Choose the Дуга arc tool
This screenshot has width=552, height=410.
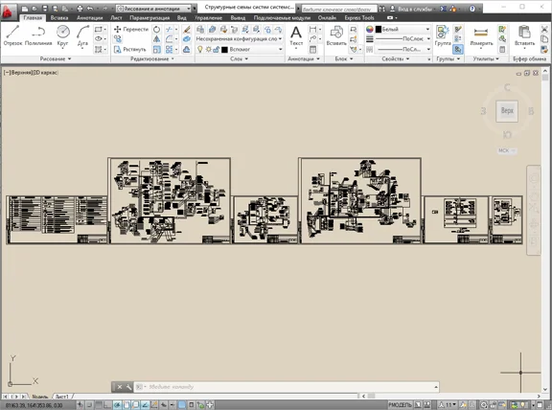[x=82, y=35]
